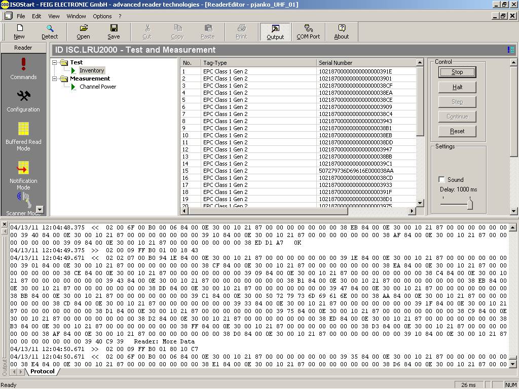This screenshot has width=519, height=389.
Task: Click the Cut toolbar icon
Action: 147,28
